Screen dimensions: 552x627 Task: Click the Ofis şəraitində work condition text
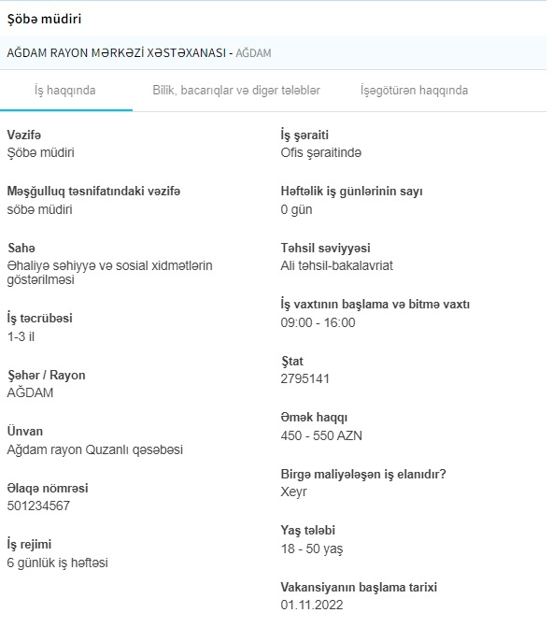pyautogui.click(x=321, y=152)
